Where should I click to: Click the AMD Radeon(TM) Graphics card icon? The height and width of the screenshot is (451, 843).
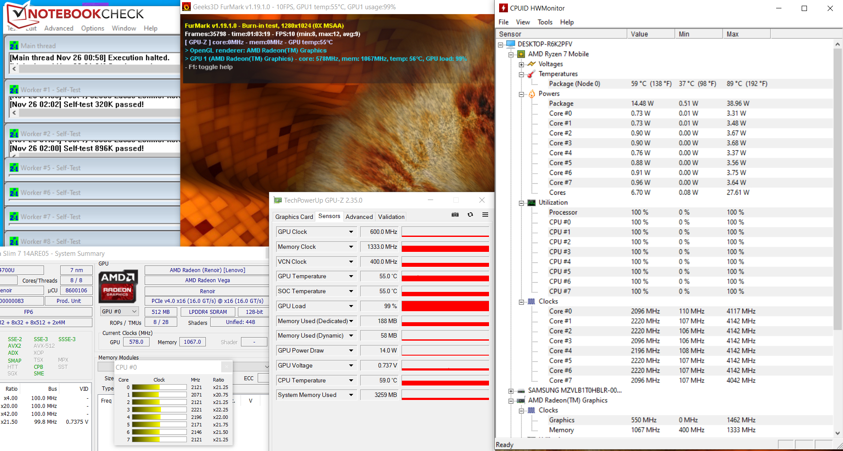[x=521, y=400]
